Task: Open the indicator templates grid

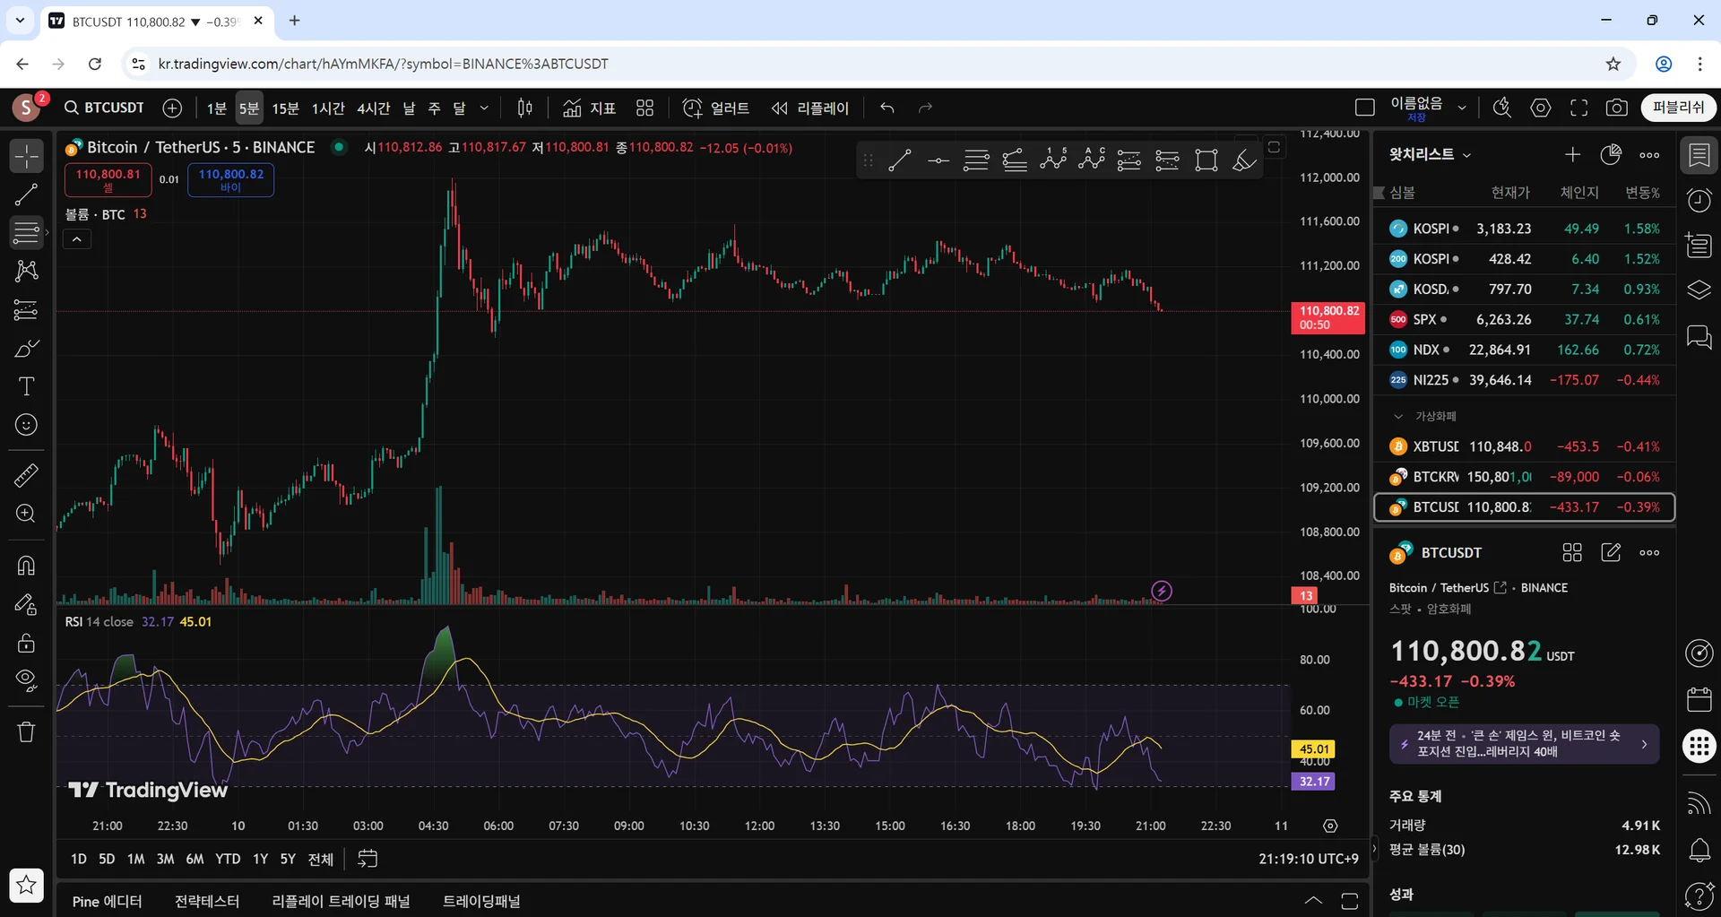Action: 645,108
